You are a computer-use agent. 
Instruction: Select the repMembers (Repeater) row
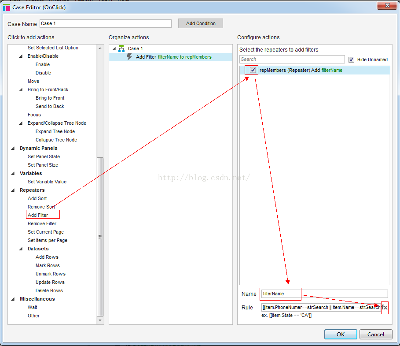tap(315, 70)
